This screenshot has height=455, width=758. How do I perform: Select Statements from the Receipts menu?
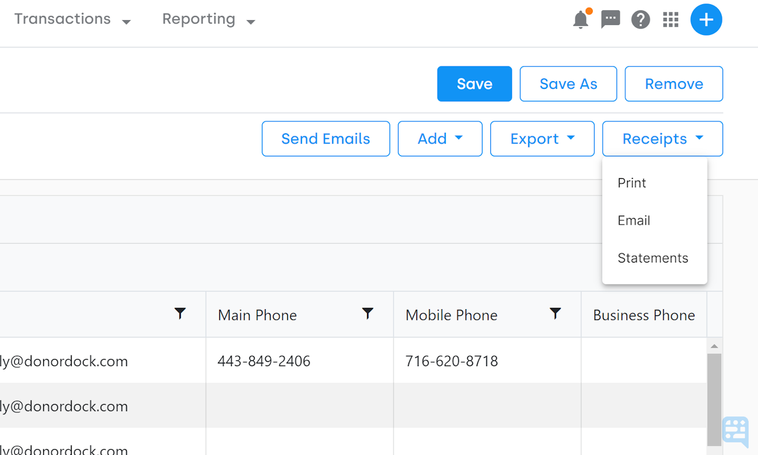pos(653,258)
